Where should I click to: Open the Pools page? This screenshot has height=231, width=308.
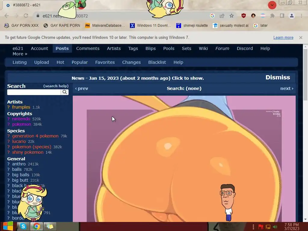[169, 48]
